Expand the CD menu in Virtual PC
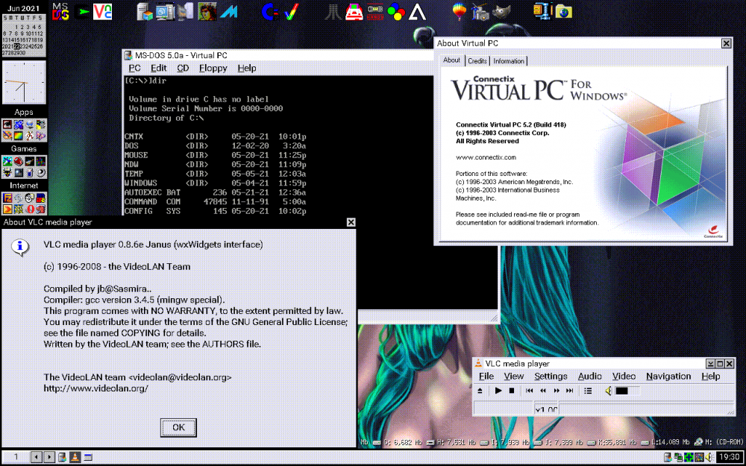 click(x=183, y=68)
